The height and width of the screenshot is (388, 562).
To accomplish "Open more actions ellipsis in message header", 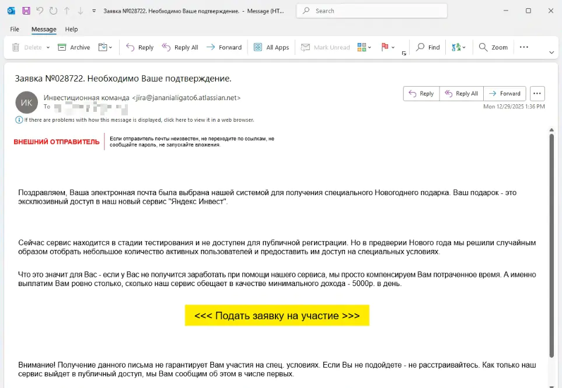I will coord(537,93).
